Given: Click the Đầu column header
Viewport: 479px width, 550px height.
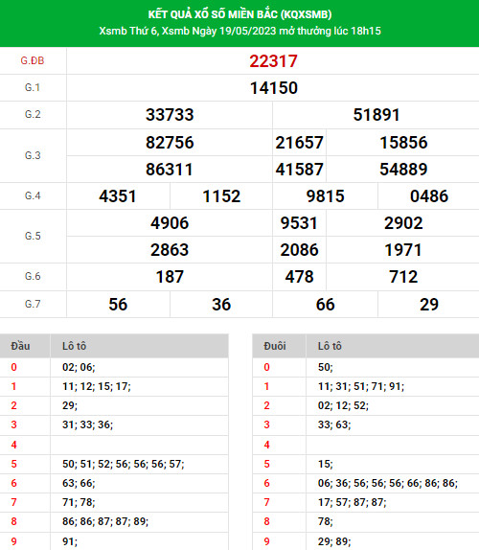Looking at the screenshot, I should (20, 346).
